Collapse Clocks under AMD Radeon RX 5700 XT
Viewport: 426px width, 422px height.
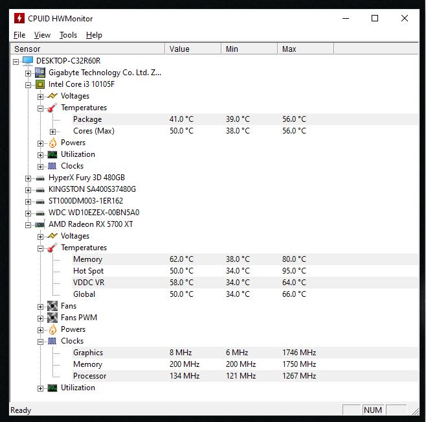coord(40,342)
